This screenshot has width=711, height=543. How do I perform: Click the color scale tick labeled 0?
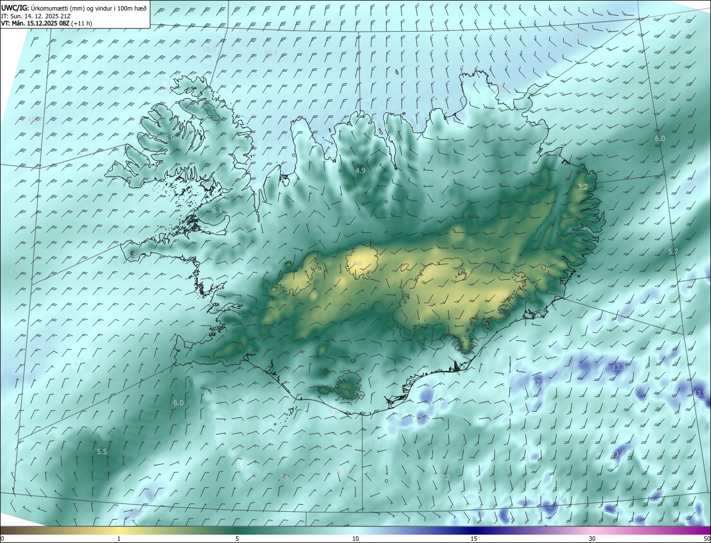tap(2, 539)
